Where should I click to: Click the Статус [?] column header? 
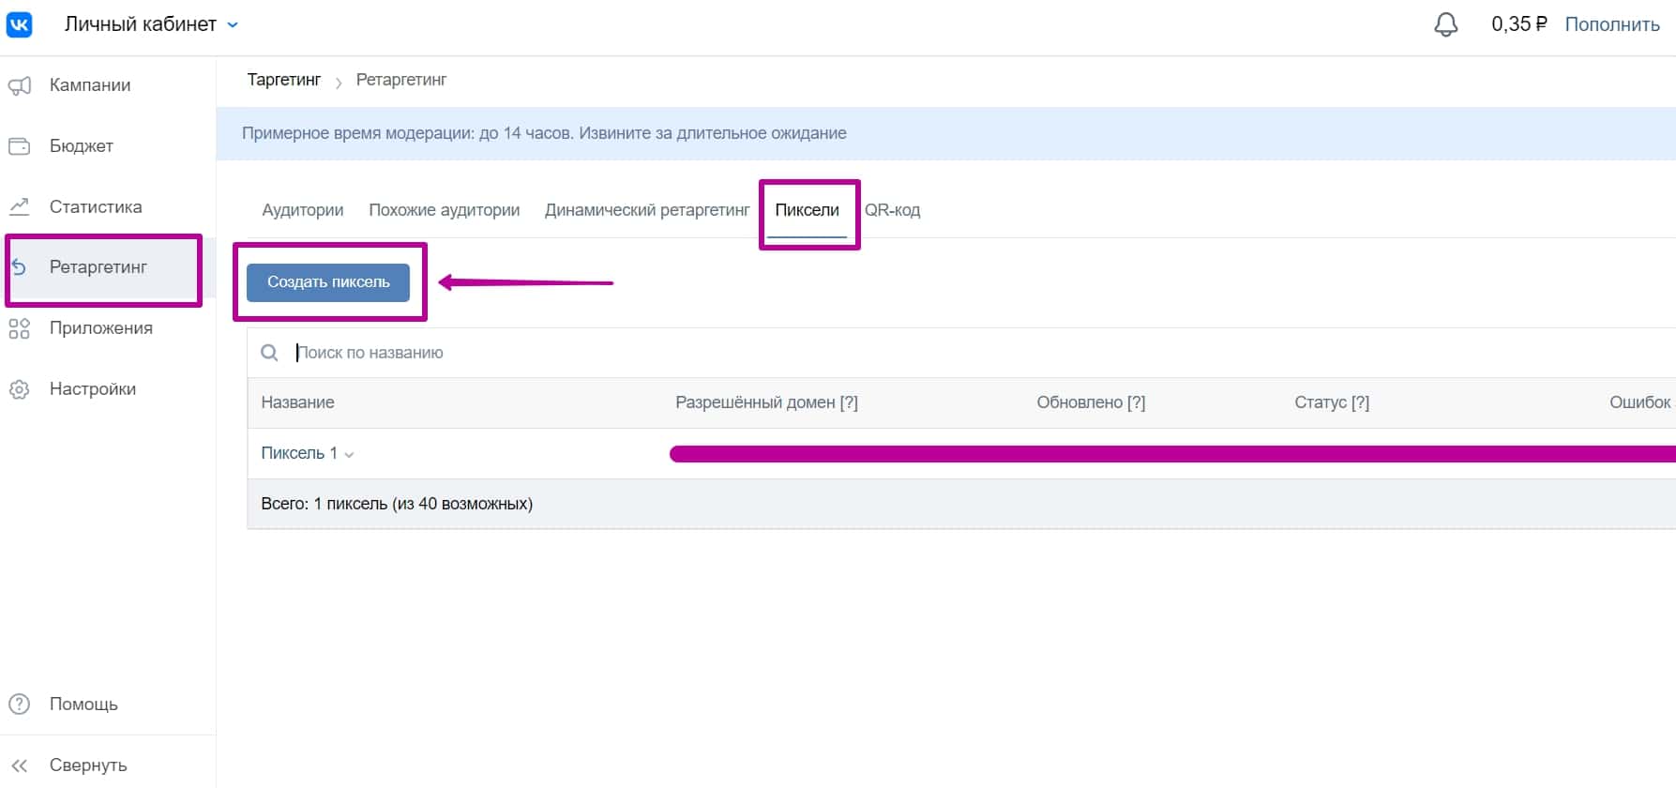coord(1332,402)
